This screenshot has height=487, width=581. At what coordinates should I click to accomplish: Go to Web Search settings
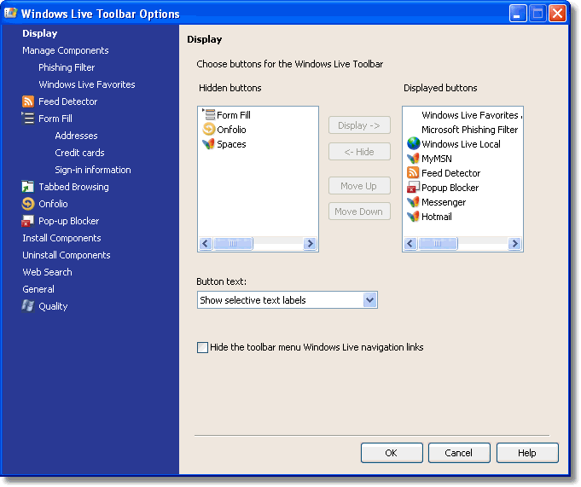47,272
